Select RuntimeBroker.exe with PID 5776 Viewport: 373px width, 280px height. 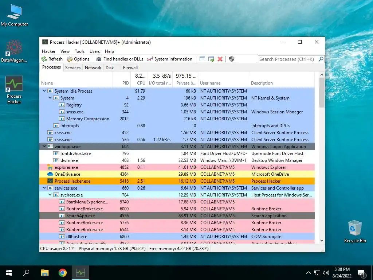click(177, 223)
